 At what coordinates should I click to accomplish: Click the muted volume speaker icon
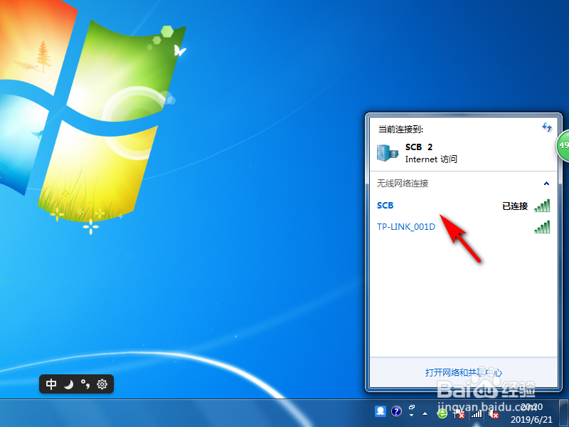[494, 413]
